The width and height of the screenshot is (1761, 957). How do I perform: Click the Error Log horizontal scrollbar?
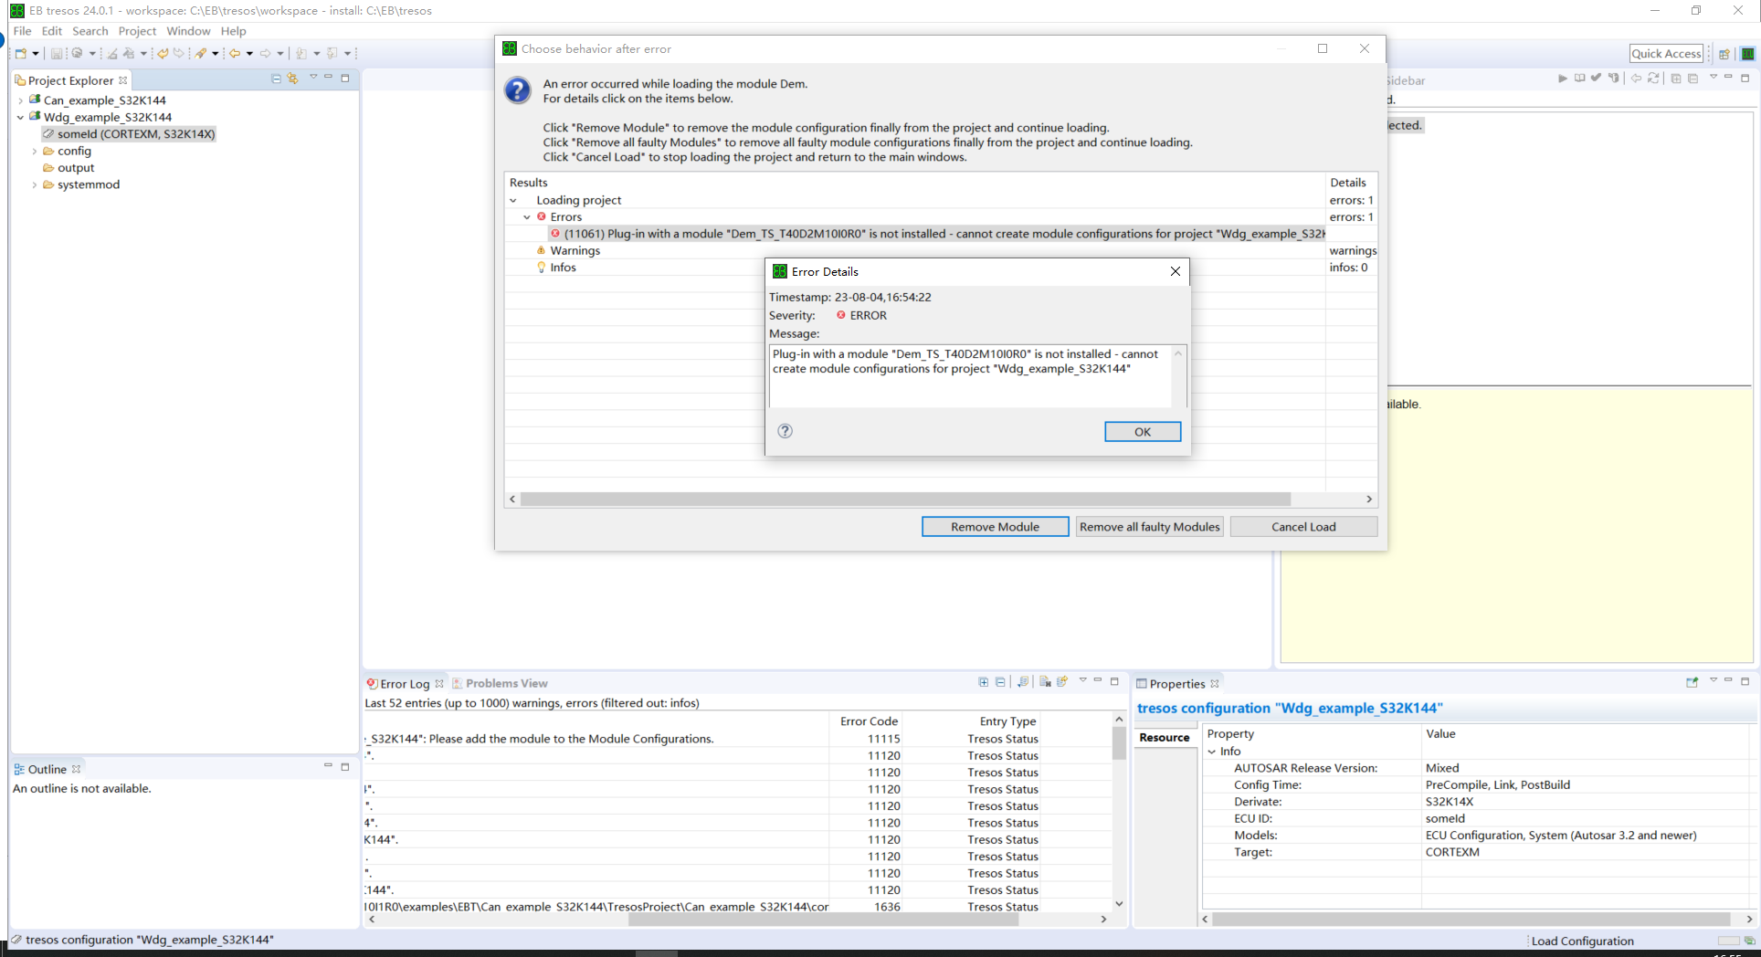point(823,920)
